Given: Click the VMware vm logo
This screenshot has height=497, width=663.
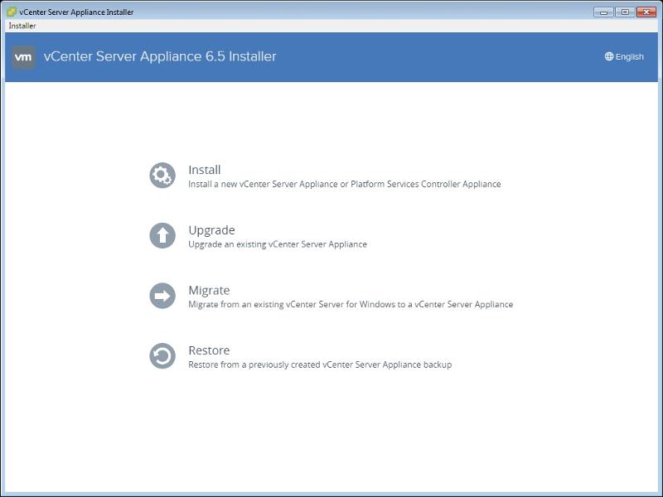Looking at the screenshot, I should pyautogui.click(x=23, y=57).
